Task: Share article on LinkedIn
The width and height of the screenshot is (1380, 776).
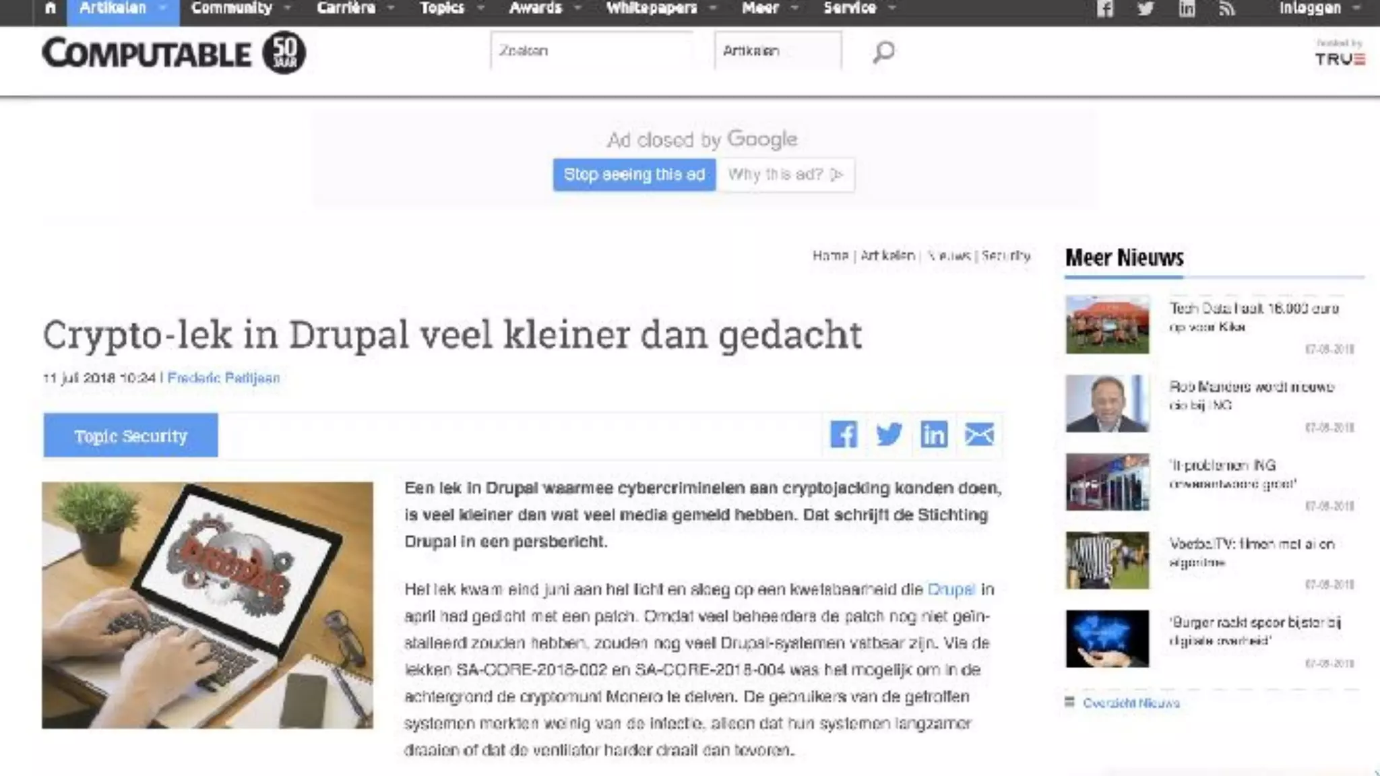Action: pos(934,434)
